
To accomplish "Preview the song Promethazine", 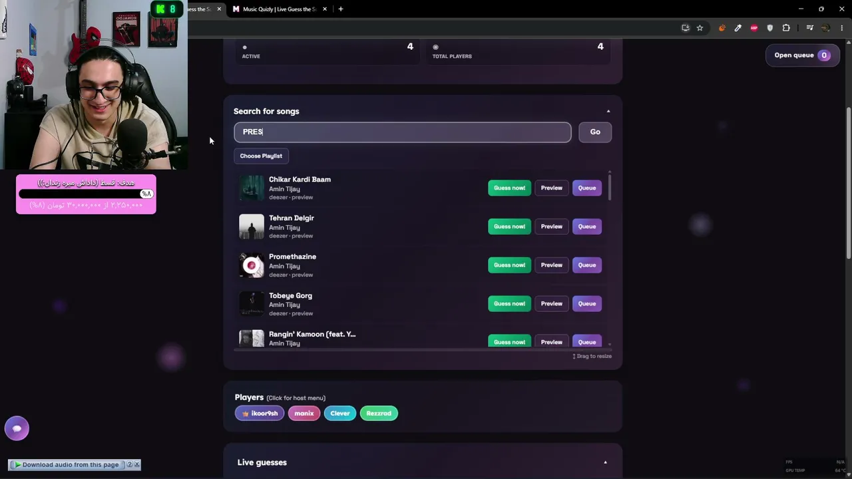I will pos(551,265).
